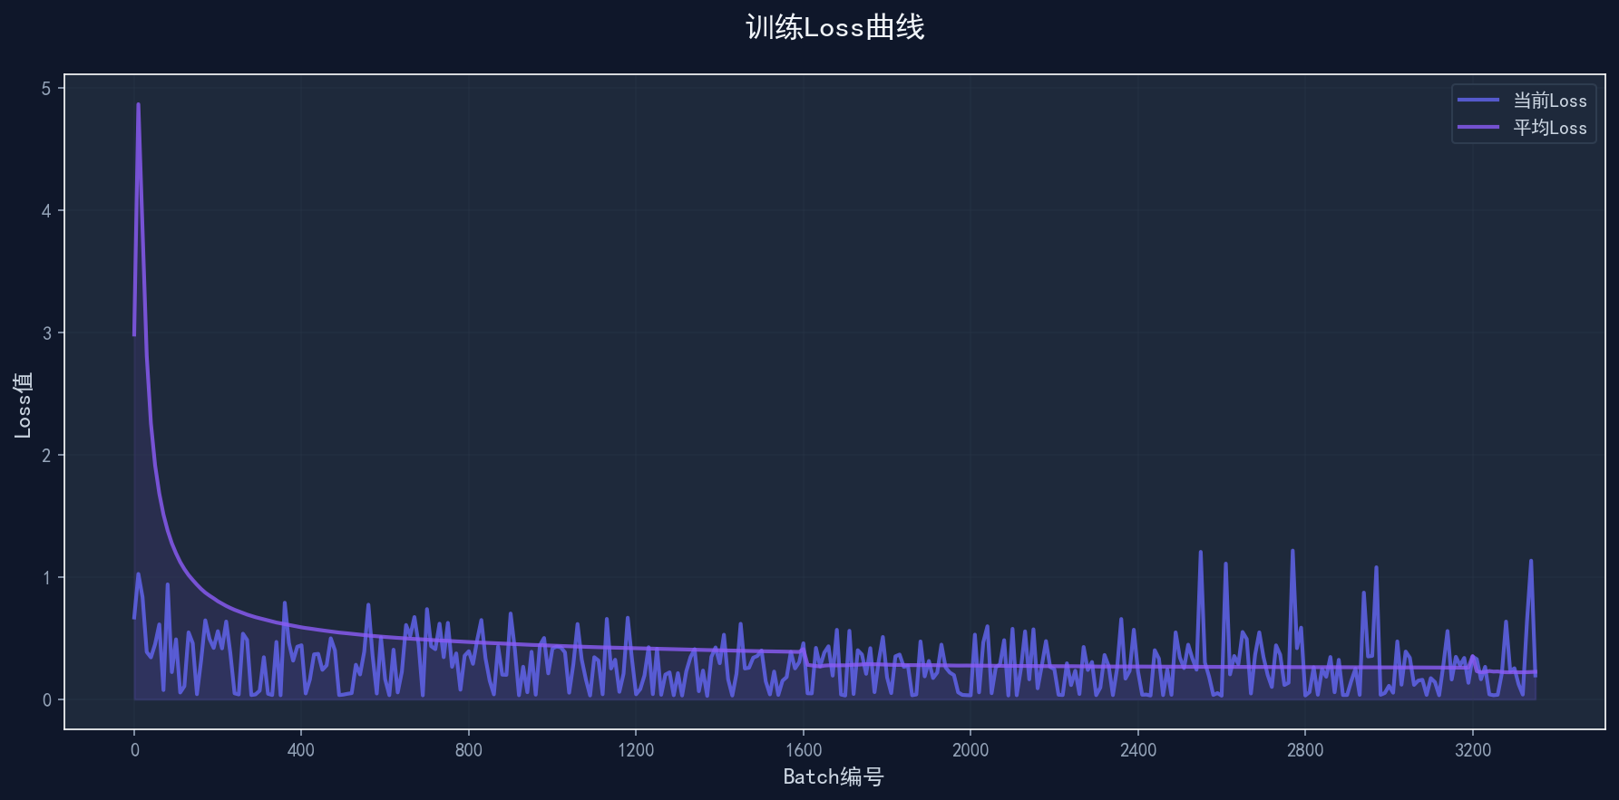Select the 当前Loss legend label
The image size is (1619, 800).
(x=1549, y=101)
